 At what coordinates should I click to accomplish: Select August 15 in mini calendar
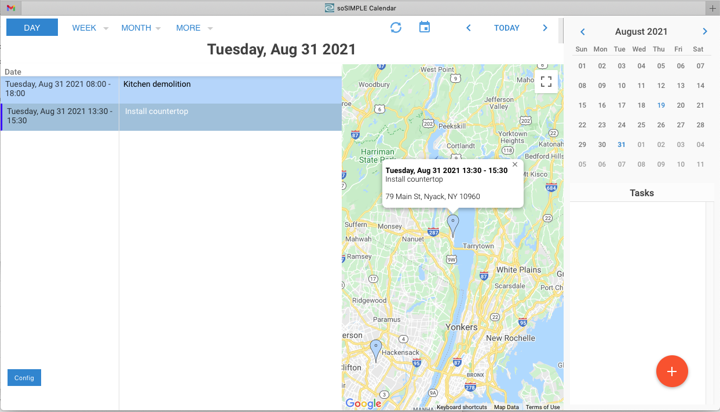[582, 105]
